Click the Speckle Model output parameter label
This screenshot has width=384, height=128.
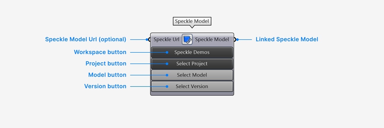pos(212,39)
